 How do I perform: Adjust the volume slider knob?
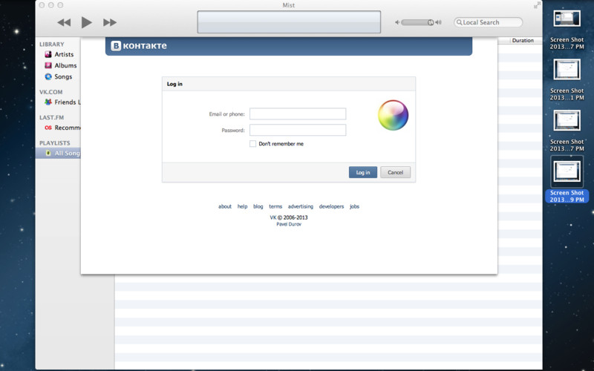[x=431, y=22]
